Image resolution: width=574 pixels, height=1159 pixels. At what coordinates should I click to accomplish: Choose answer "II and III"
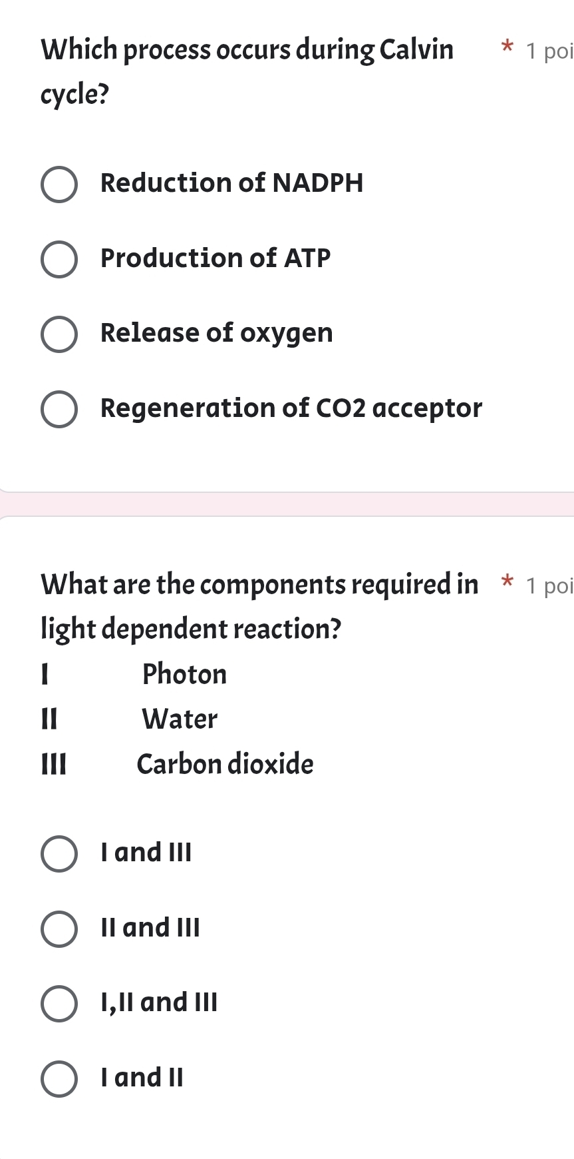(x=58, y=929)
